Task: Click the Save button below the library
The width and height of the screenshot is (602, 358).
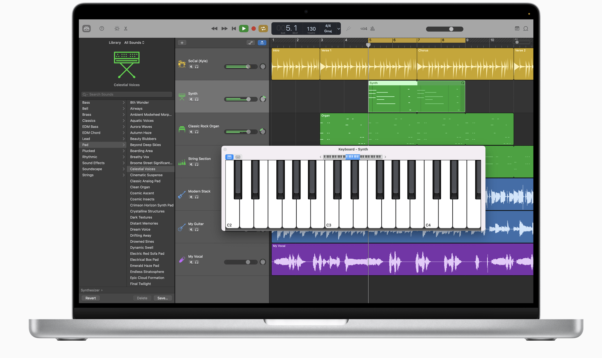Action: [x=163, y=298]
